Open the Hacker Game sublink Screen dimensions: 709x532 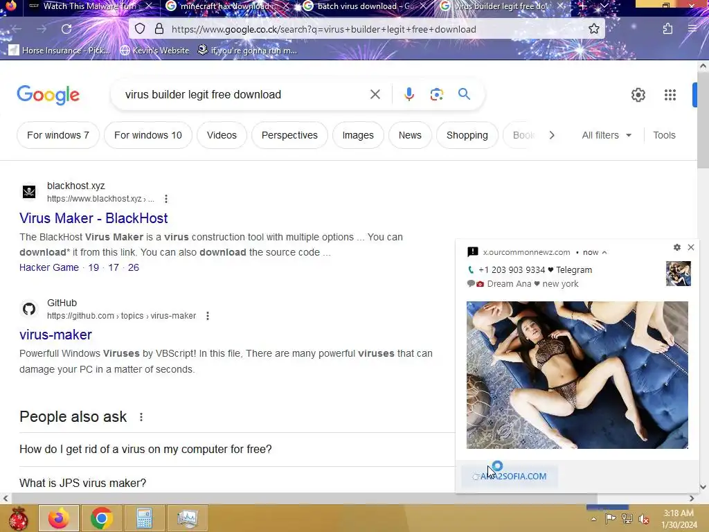49,267
